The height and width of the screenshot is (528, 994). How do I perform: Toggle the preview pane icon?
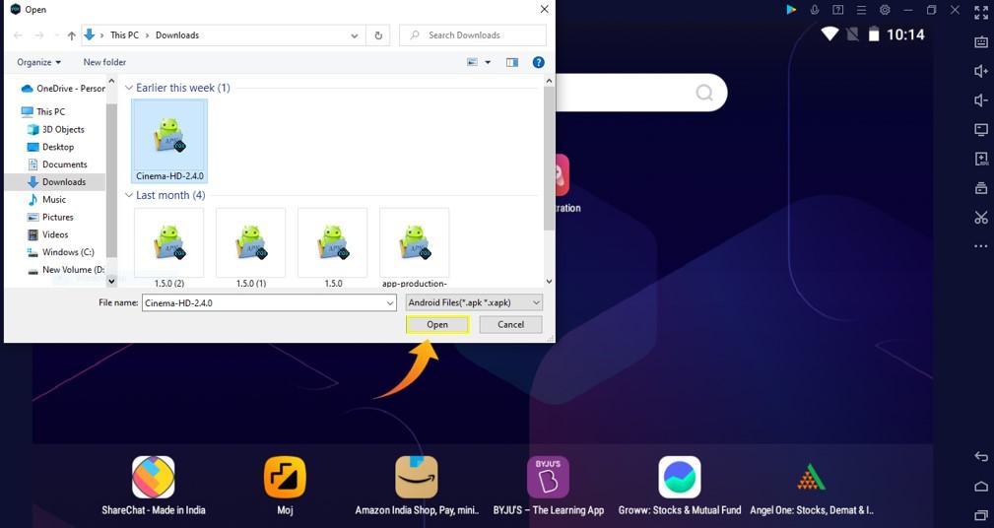[512, 62]
